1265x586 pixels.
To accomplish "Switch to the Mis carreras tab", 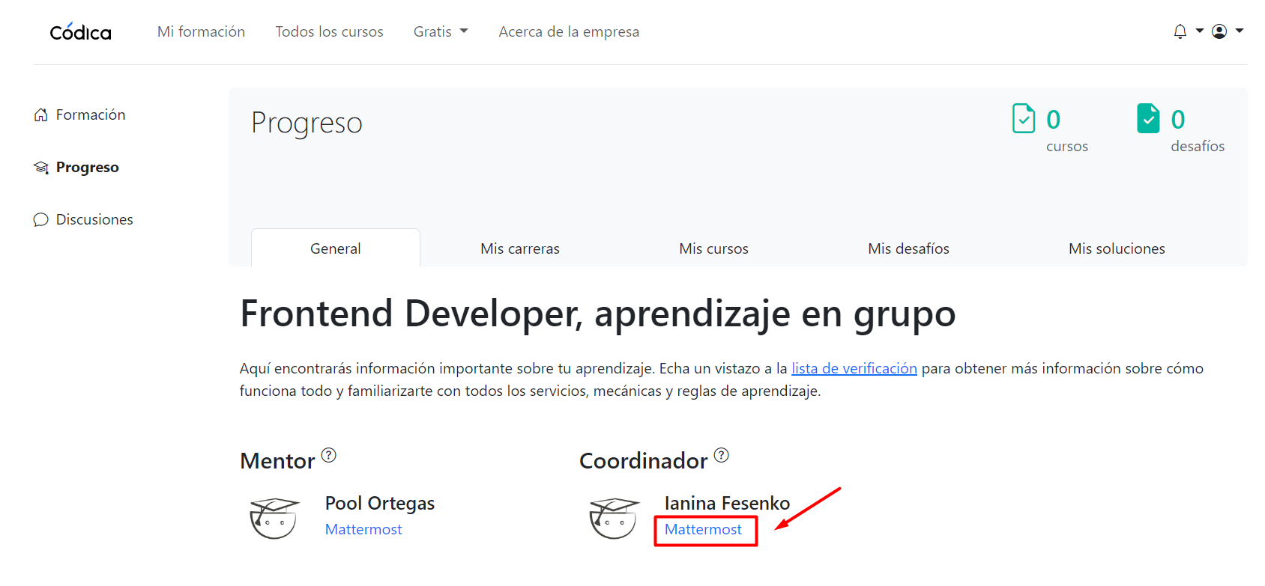I will tap(520, 248).
